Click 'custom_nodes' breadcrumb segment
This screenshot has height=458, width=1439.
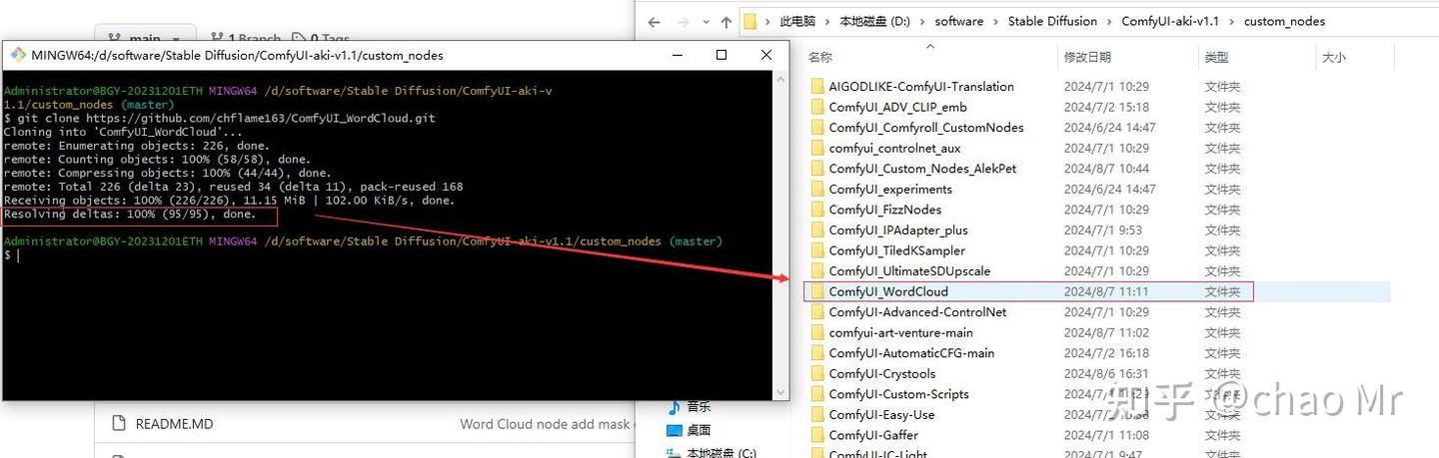pos(1284,21)
